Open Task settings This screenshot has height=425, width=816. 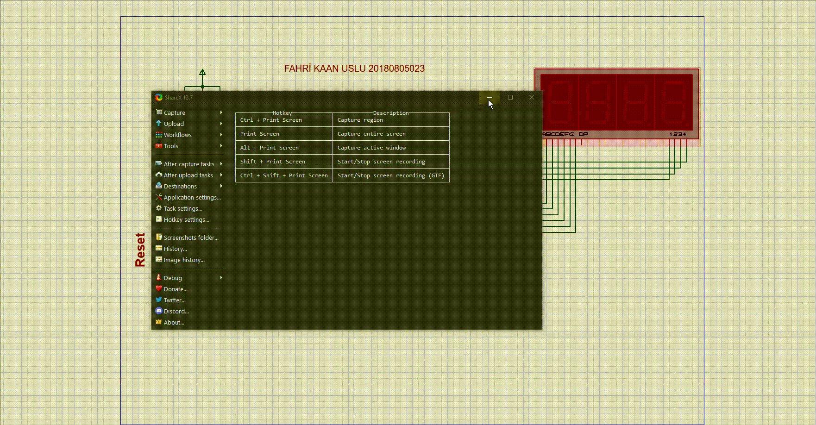point(189,208)
